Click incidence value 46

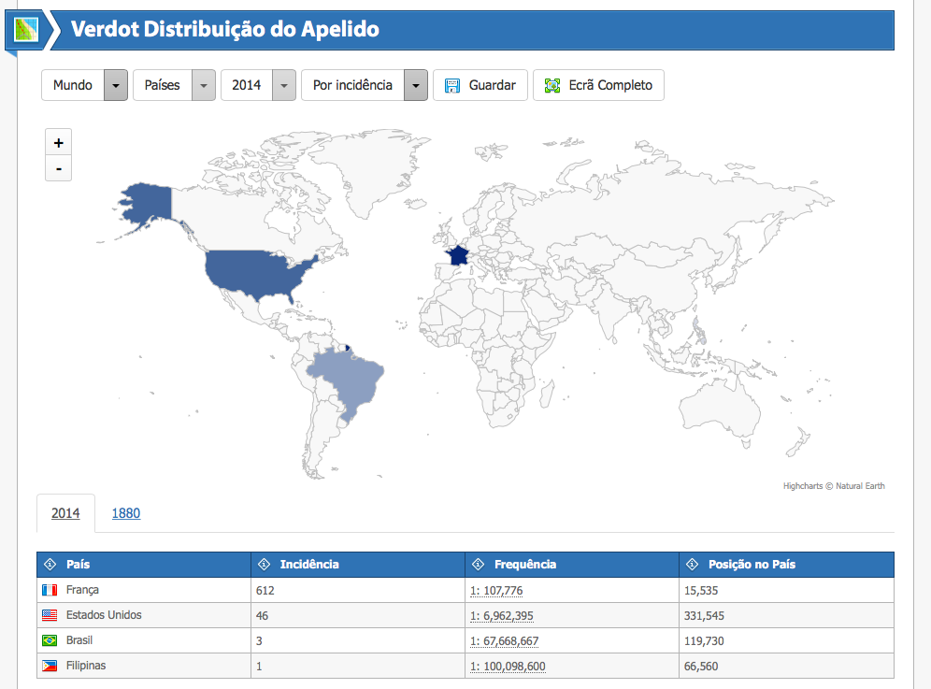(x=262, y=616)
